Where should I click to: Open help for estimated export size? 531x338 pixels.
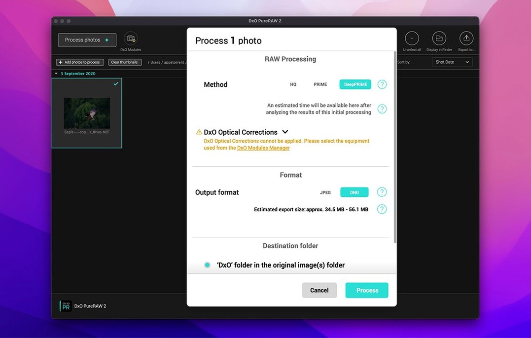382,209
